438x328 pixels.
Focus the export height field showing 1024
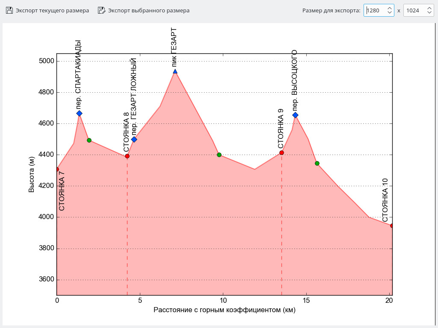click(x=414, y=10)
